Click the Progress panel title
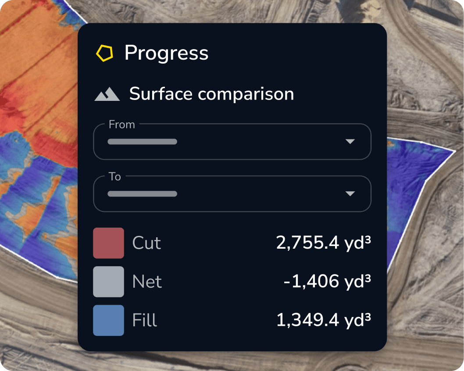Viewport: 464px width, 371px height. [167, 53]
